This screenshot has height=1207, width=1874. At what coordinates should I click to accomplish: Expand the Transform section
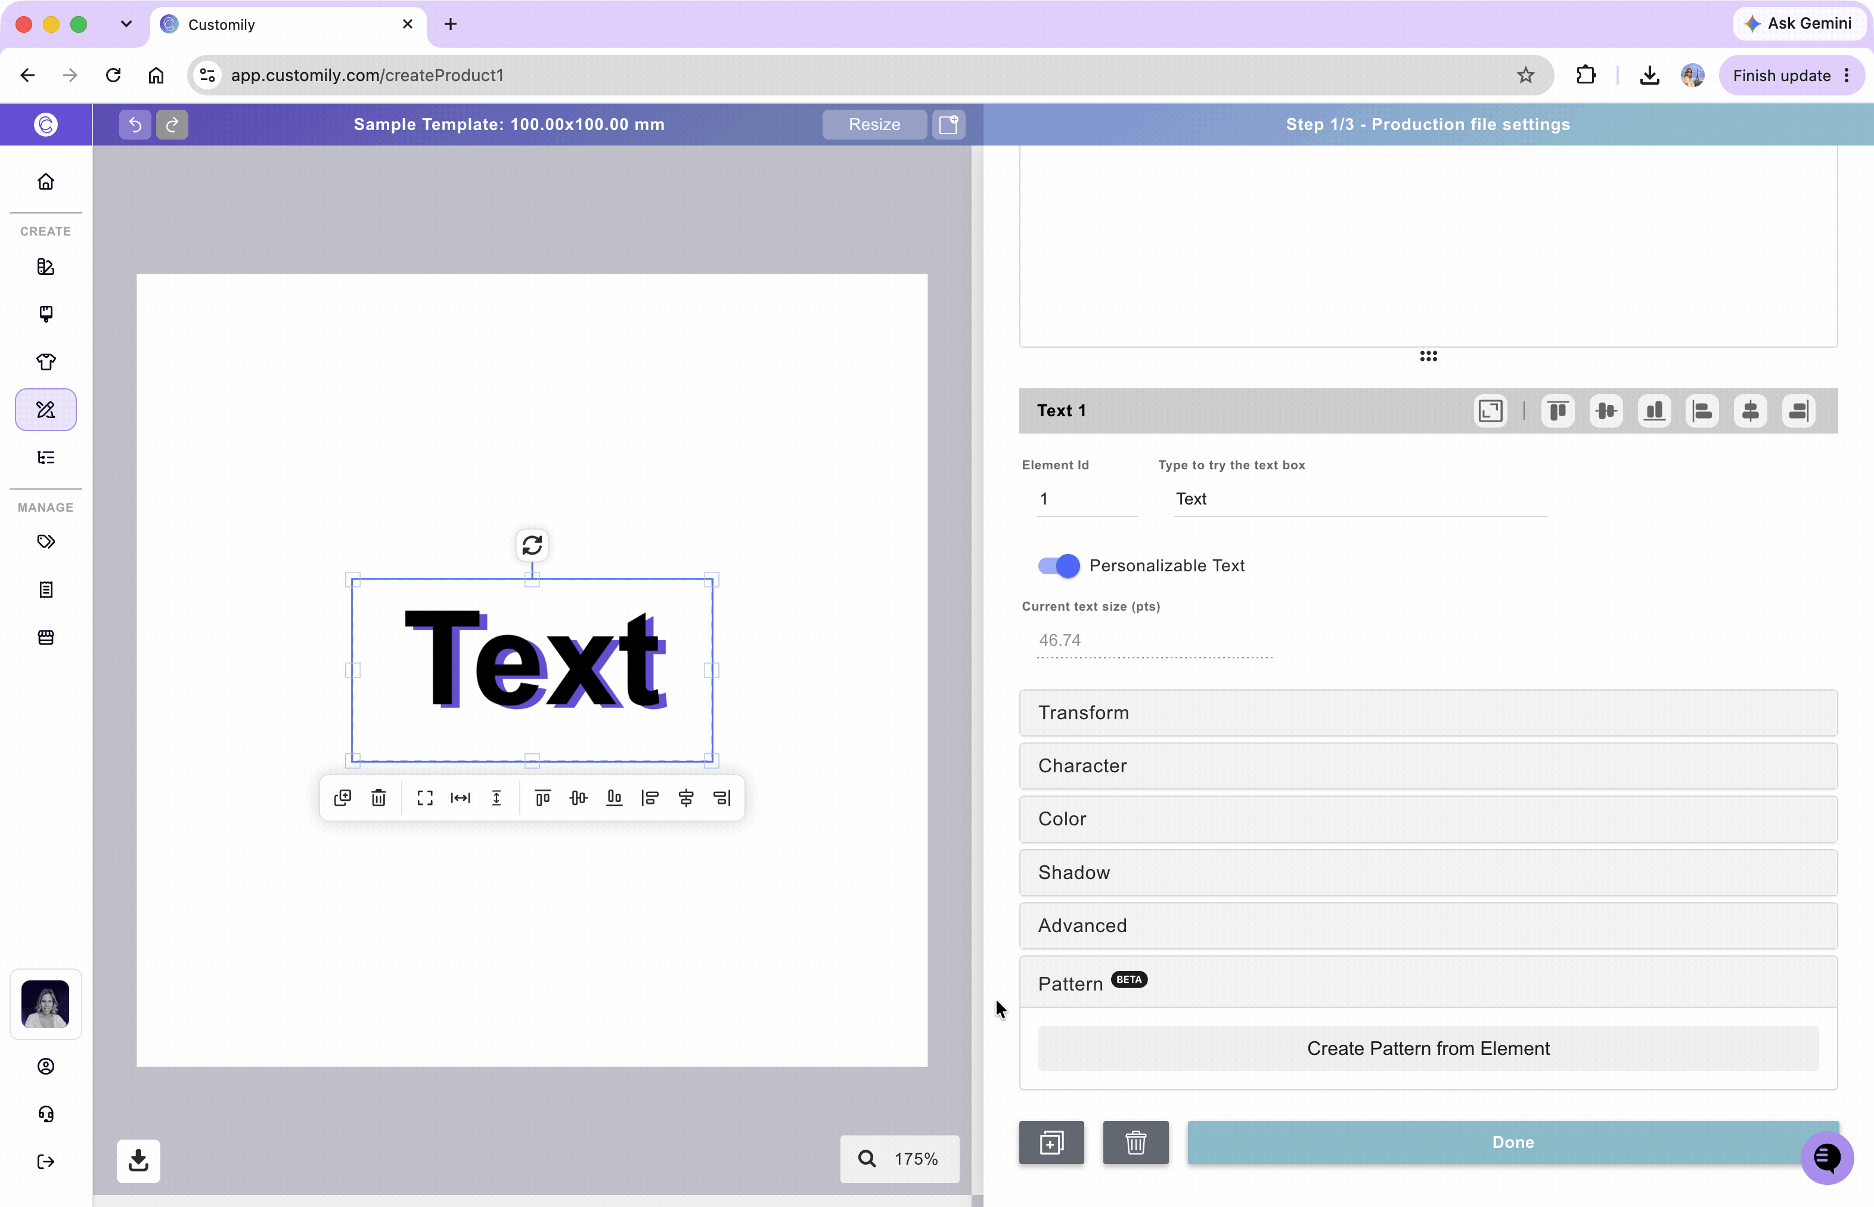[x=1428, y=713]
